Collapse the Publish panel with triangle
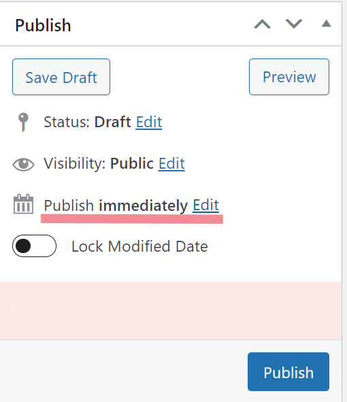 [326, 23]
